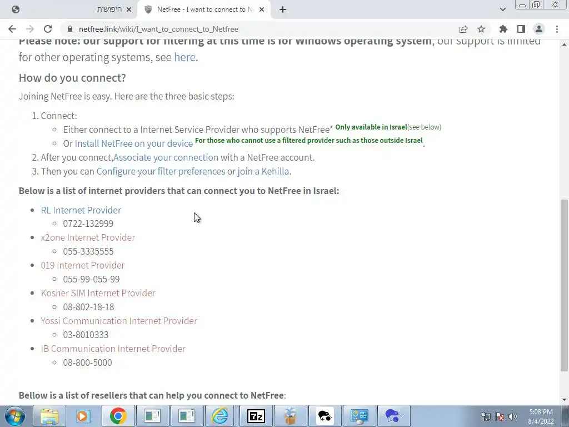Toggle the browser side panel icon
This screenshot has height=427, width=569.
(x=521, y=29)
